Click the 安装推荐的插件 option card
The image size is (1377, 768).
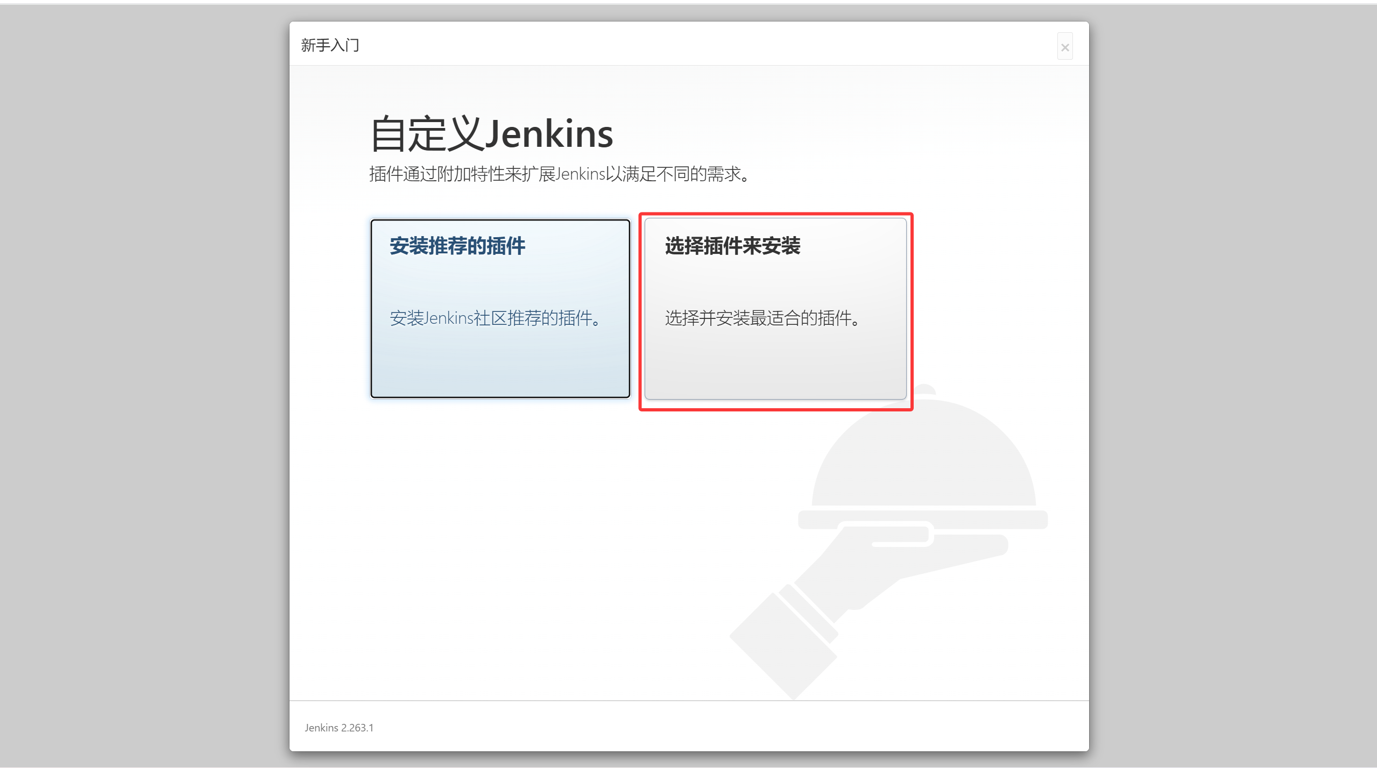500,308
